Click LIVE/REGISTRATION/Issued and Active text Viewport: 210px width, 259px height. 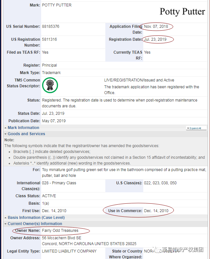tap(139, 80)
